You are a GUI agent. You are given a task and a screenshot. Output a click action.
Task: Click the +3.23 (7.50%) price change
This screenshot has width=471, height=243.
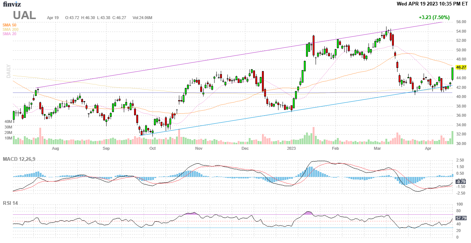point(434,17)
